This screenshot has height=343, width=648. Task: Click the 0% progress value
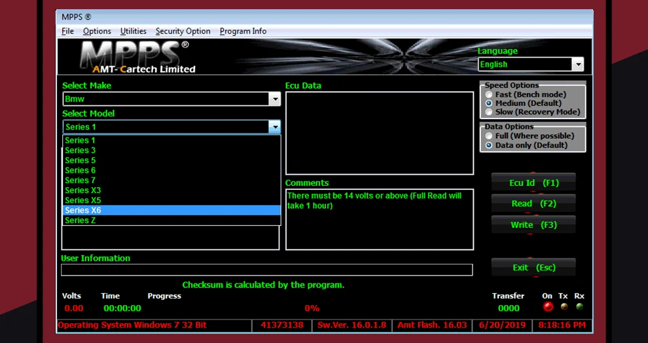[312, 308]
